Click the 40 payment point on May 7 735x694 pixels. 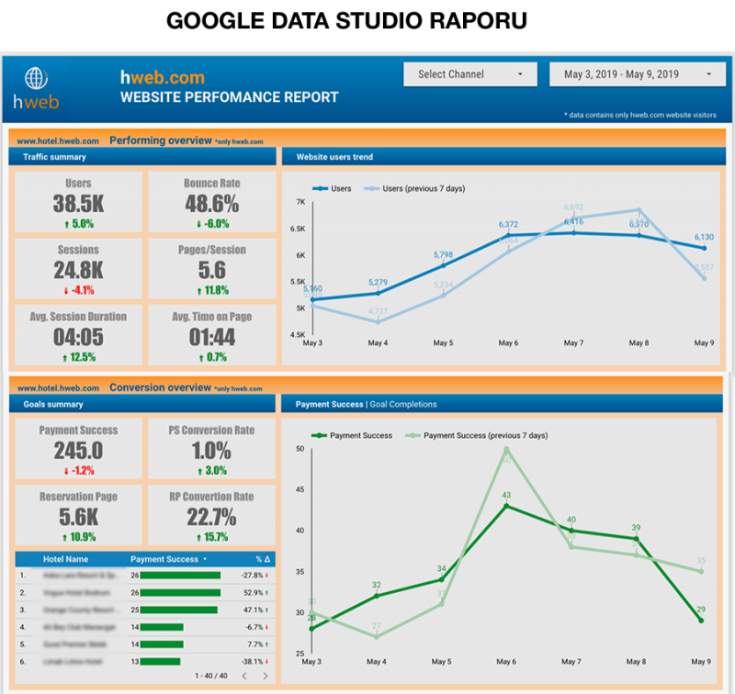point(571,531)
